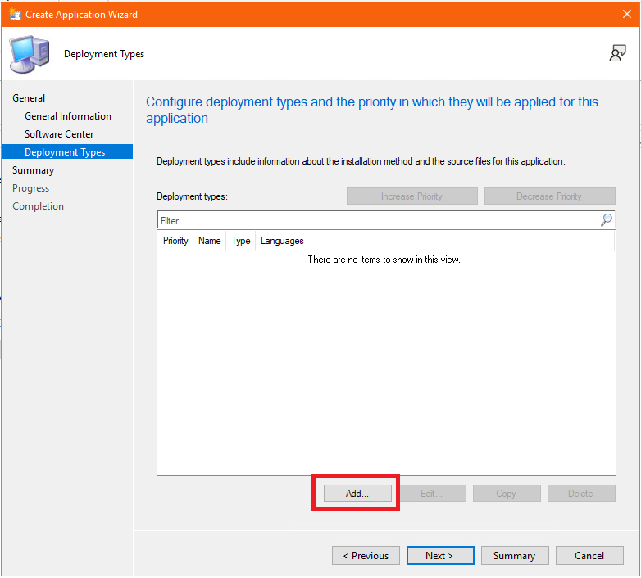Sort list by Type column header
This screenshot has width=641, height=578.
(x=241, y=241)
